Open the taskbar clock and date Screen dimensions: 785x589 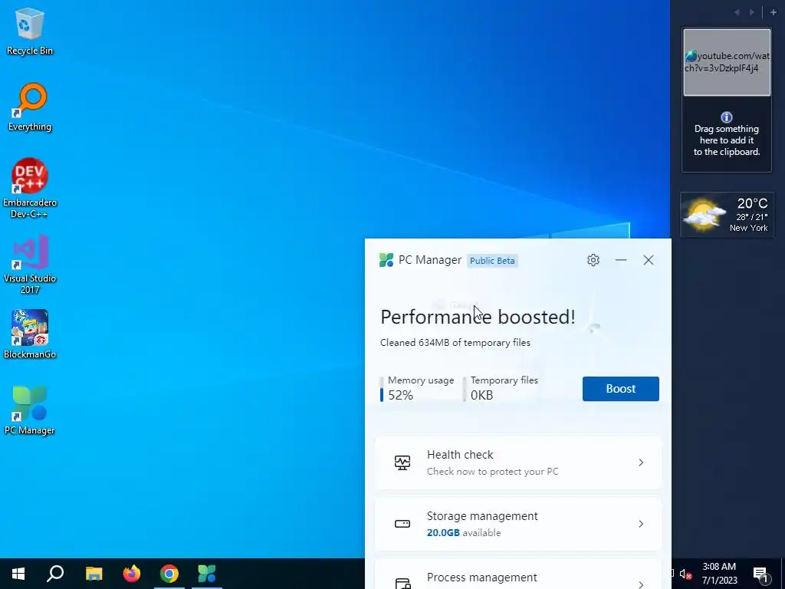click(719, 574)
